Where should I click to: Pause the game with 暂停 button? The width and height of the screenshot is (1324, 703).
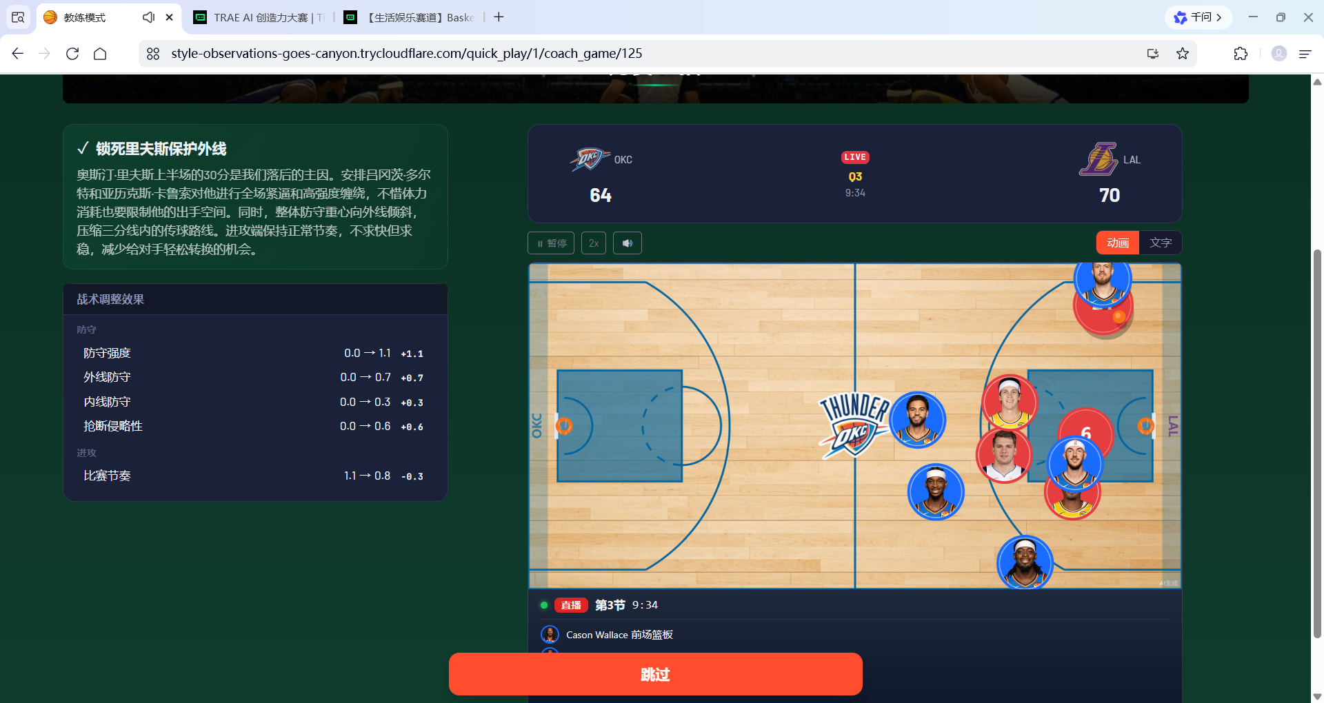[x=551, y=243]
